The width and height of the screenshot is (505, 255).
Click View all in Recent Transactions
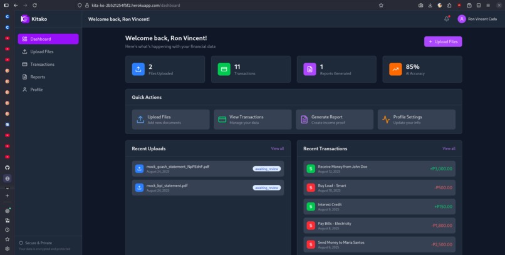tap(449, 148)
